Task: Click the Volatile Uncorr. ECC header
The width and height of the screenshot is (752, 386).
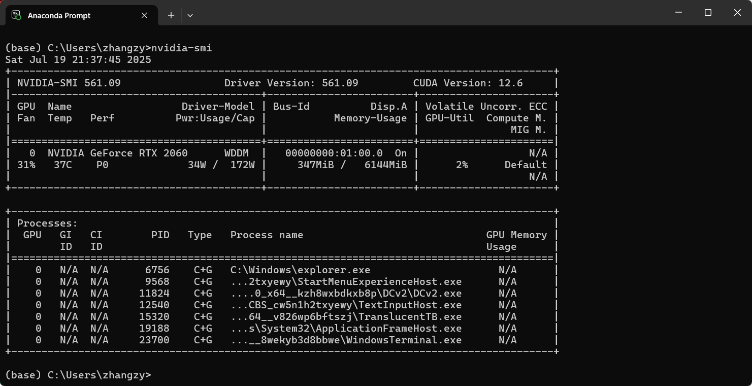Action: (x=486, y=106)
